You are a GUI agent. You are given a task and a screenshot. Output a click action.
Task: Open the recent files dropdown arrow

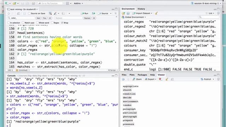tap(18, 3)
